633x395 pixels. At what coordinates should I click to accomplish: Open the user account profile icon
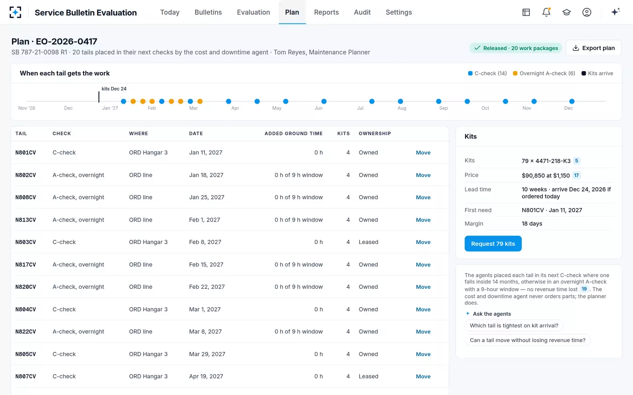(x=587, y=12)
